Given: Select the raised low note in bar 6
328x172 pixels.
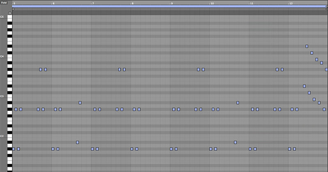Looking at the screenshot, I should [77, 143].
